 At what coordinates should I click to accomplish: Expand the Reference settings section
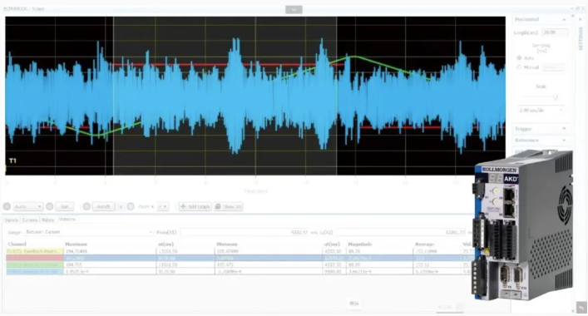541,141
